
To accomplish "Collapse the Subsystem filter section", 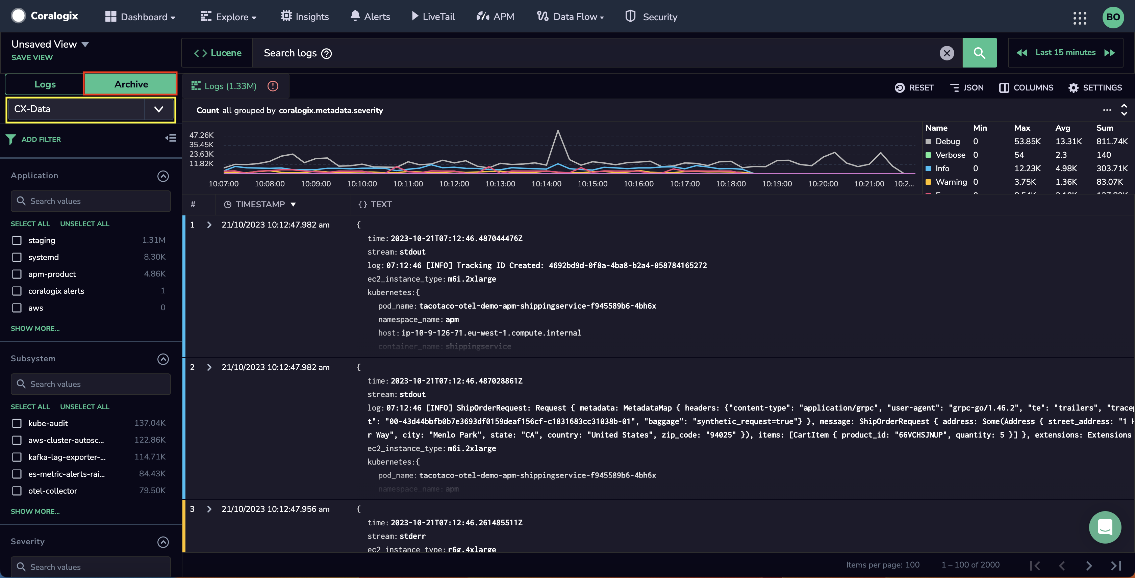I will 163,359.
